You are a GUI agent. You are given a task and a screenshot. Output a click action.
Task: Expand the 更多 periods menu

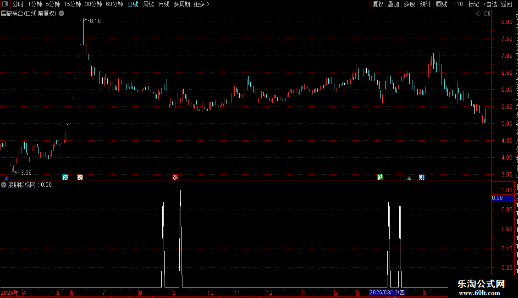(x=202, y=4)
